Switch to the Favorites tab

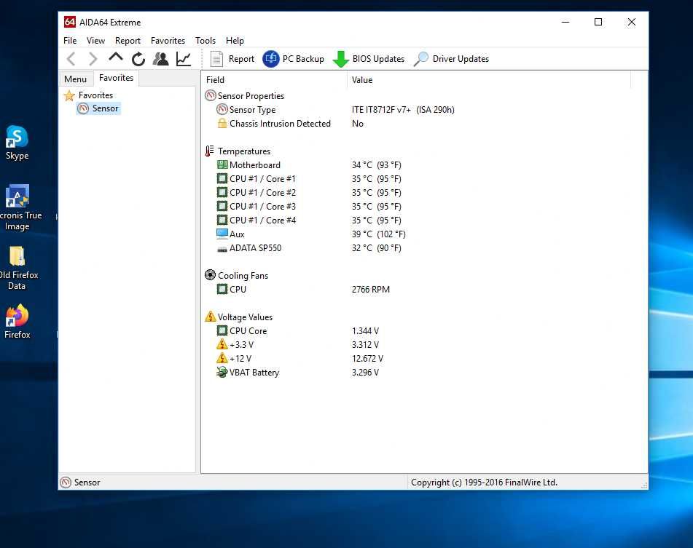[117, 78]
